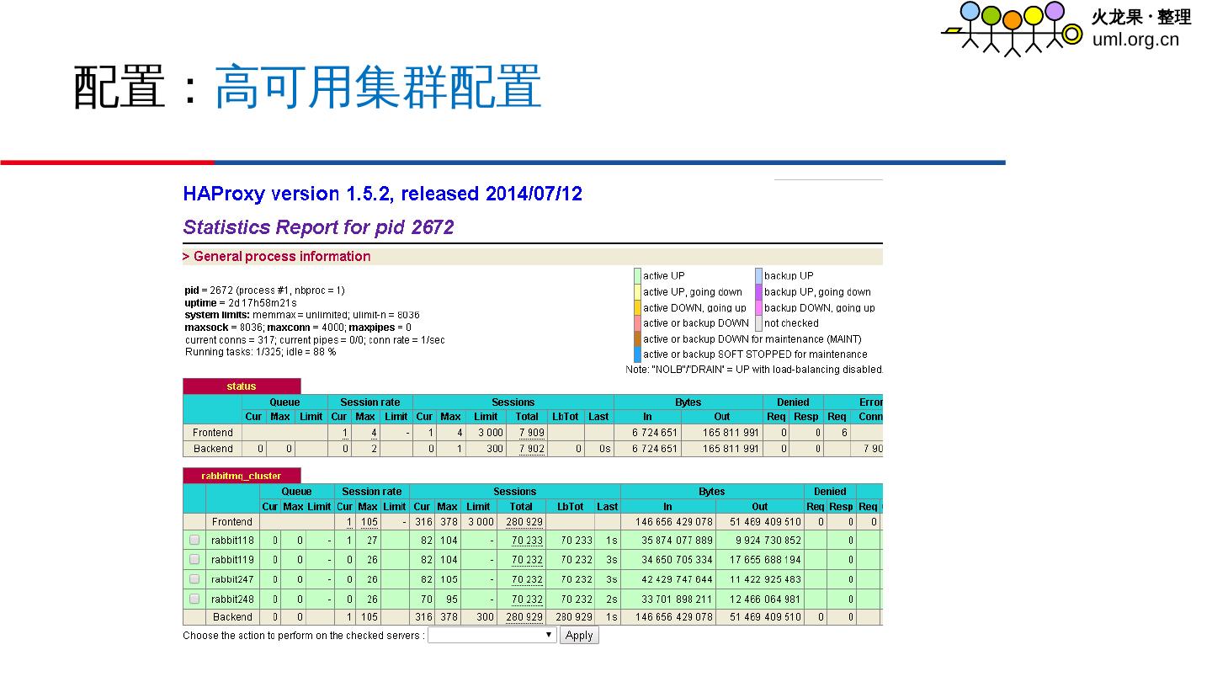Tick the checkbox for rabbit119

click(x=194, y=559)
